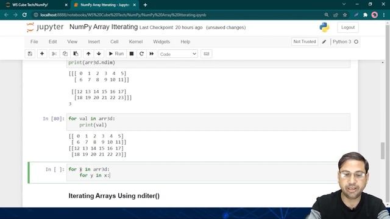
Task: Bookmark this page with star icon
Action: (x=345, y=15)
